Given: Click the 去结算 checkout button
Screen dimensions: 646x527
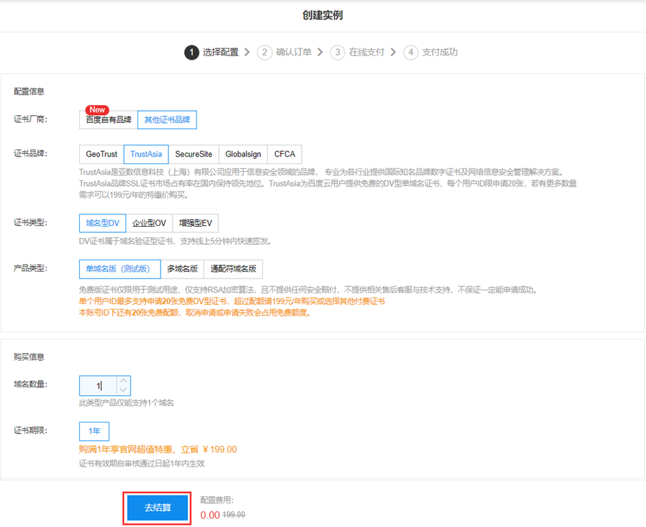Looking at the screenshot, I should click(157, 507).
